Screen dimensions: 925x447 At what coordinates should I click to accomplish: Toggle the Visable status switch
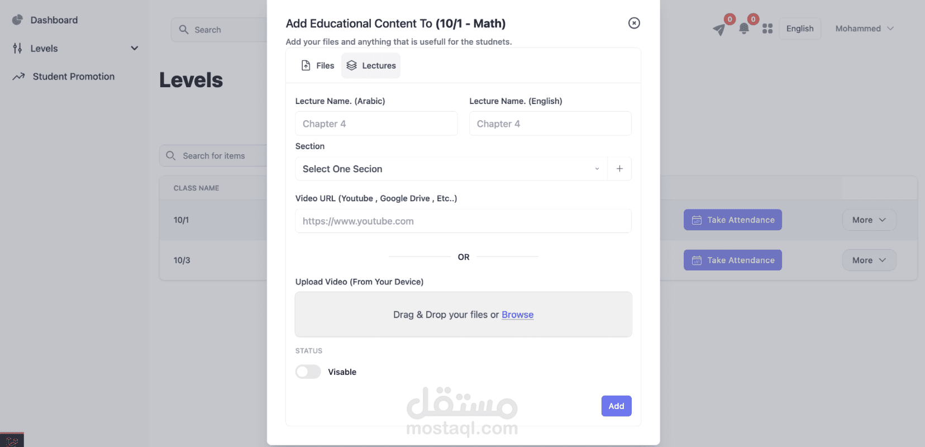click(x=308, y=372)
